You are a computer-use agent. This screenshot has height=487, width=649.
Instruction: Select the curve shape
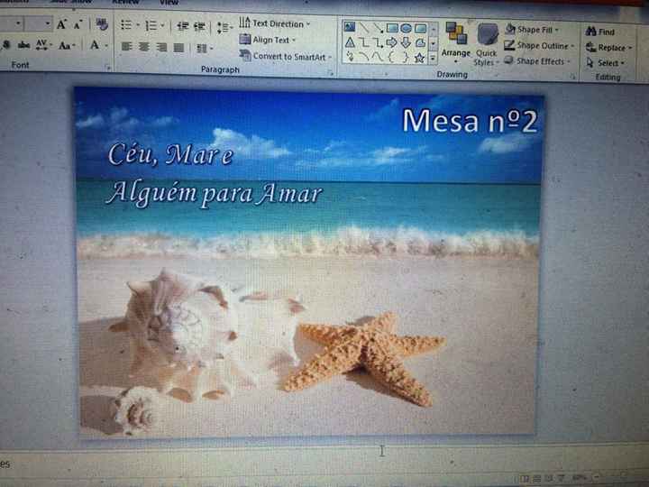378,57
